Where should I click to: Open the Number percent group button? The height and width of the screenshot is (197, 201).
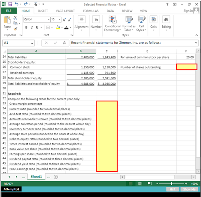pos(96,23)
